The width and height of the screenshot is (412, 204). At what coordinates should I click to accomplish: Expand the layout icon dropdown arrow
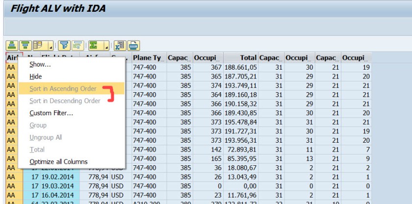tap(51, 48)
